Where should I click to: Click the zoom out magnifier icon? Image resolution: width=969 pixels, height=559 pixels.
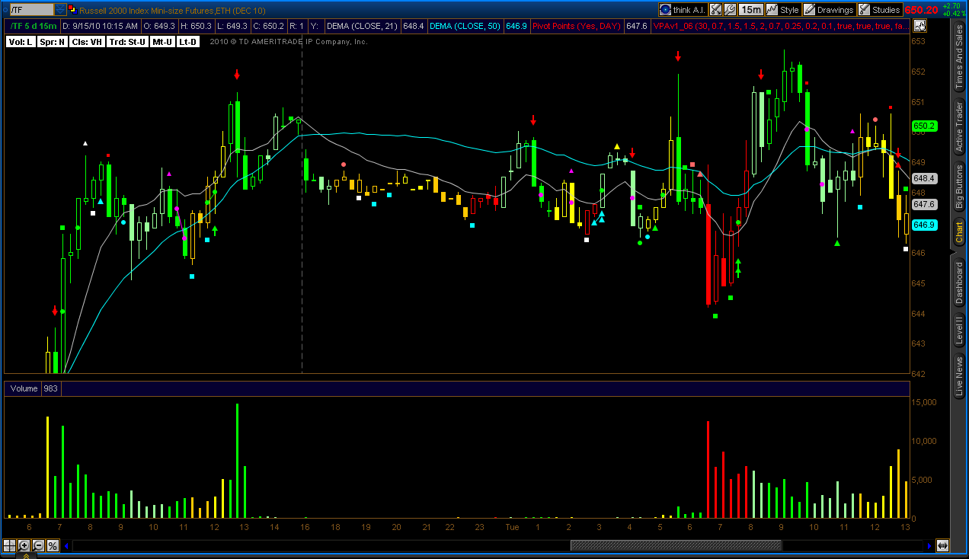[x=38, y=545]
